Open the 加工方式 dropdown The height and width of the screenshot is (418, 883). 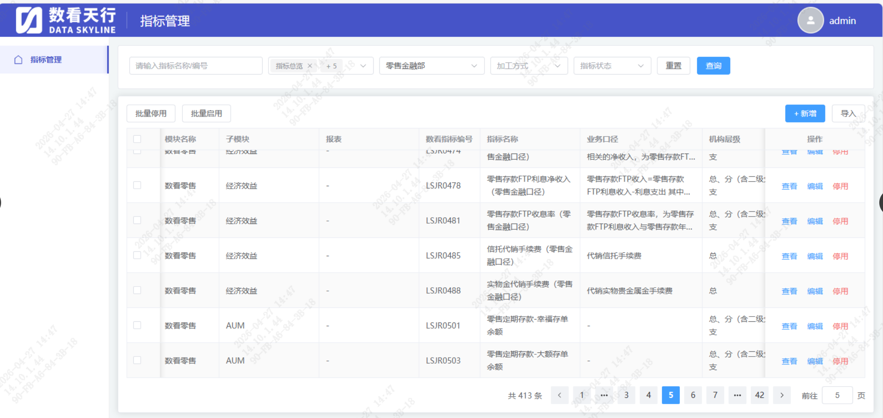[x=529, y=66]
